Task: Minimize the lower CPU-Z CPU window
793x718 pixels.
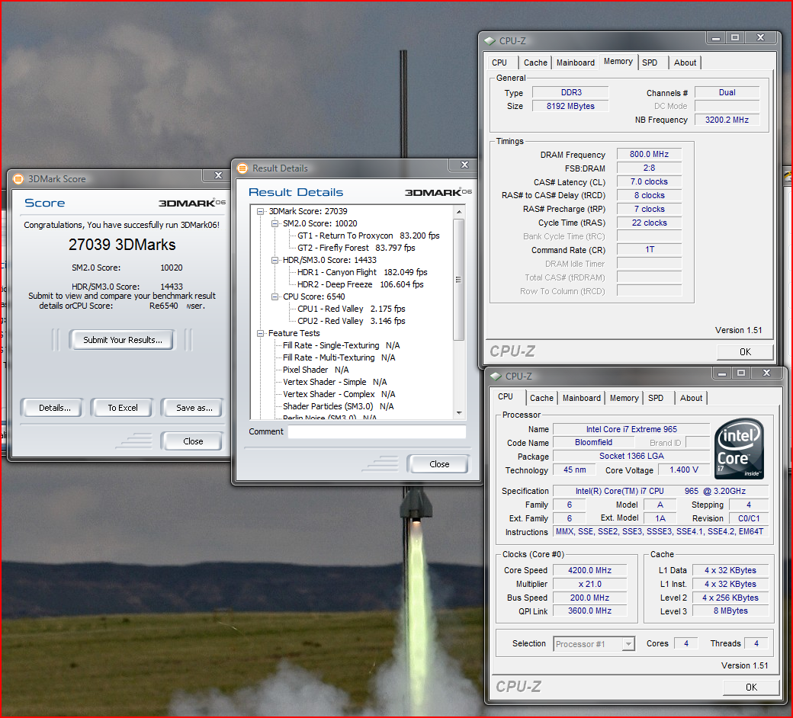Action: click(721, 373)
